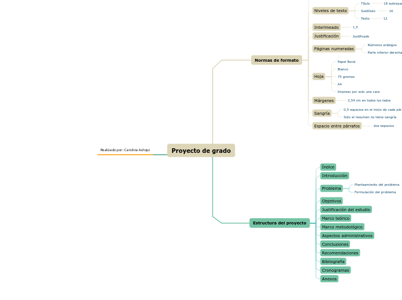The width and height of the screenshot is (402, 300).
Task: Select the Estructura del proyecto branch
Action: [x=280, y=223]
